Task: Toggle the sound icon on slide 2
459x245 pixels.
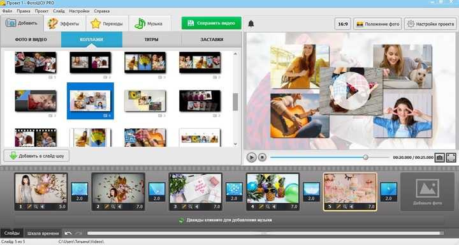Action: (x=119, y=207)
